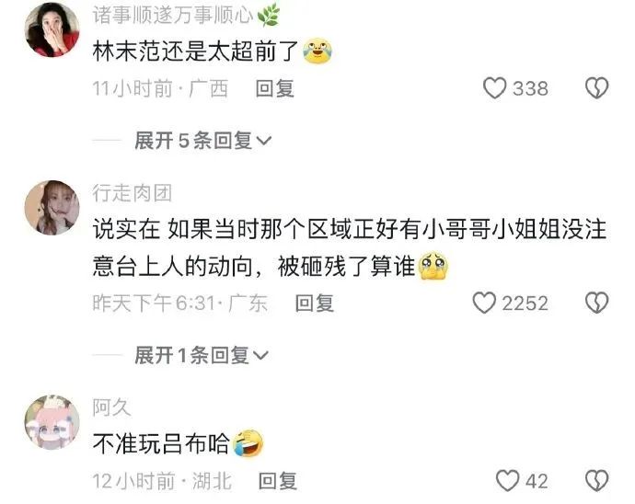Viewport: 635px width, 504px height.
Task: Reply to 阿久's 湖北 comment
Action: (x=278, y=481)
